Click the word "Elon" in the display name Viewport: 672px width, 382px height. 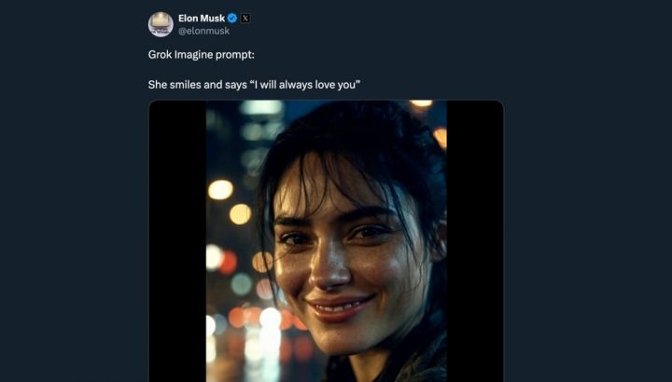[188, 18]
